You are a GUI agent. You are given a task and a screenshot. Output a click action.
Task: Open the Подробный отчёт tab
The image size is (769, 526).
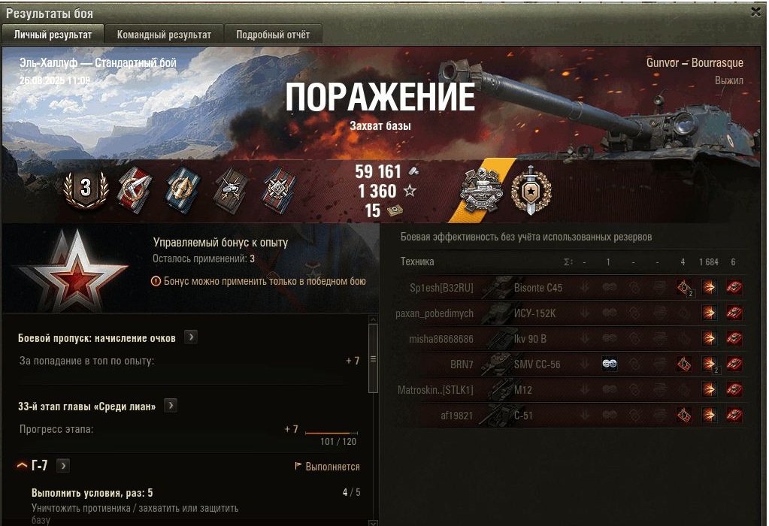pyautogui.click(x=273, y=35)
